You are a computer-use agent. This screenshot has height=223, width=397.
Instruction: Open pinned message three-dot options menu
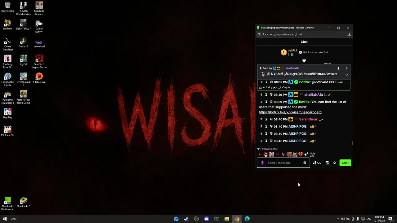pos(347,68)
